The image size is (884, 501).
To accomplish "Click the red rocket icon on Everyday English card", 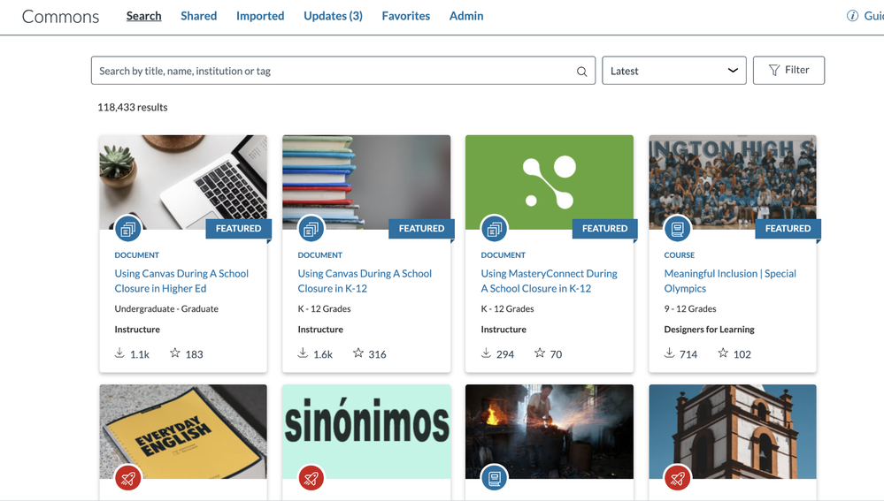I will [127, 478].
